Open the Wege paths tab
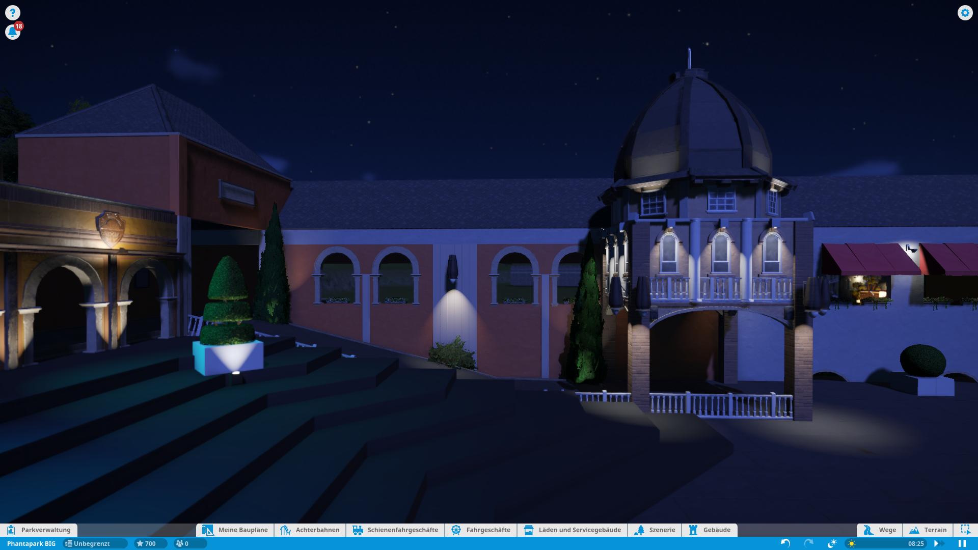The height and width of the screenshot is (550, 978). pos(880,530)
